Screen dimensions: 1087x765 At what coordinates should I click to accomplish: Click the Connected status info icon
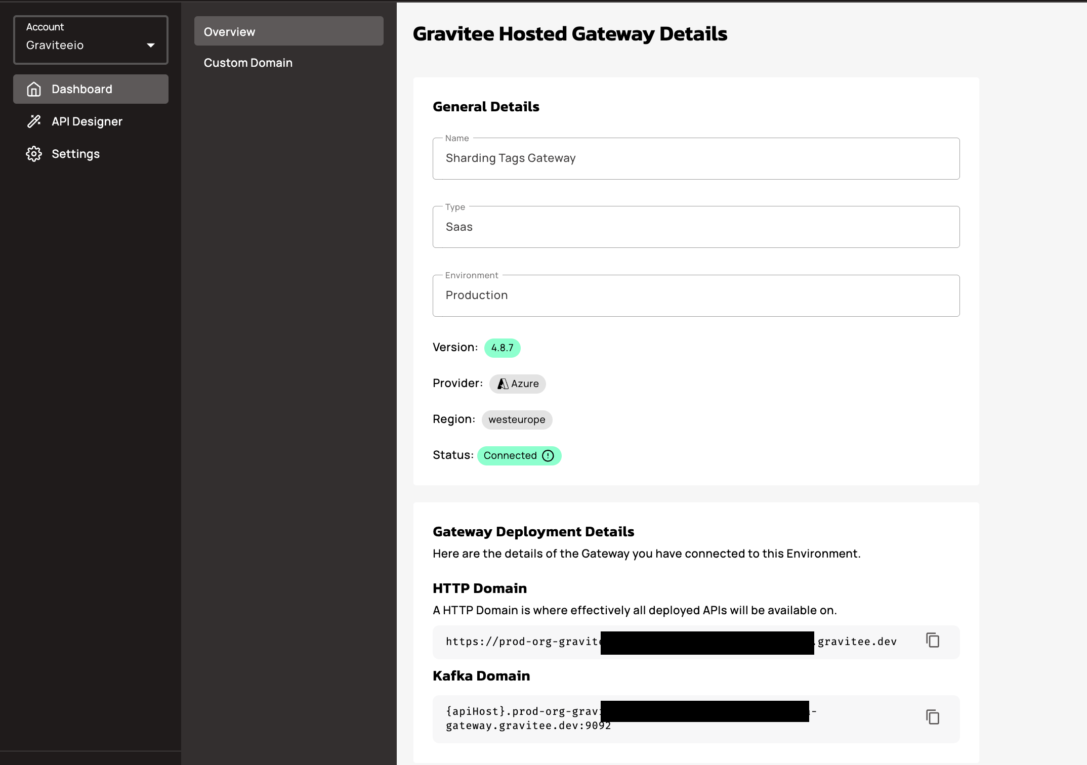point(548,456)
